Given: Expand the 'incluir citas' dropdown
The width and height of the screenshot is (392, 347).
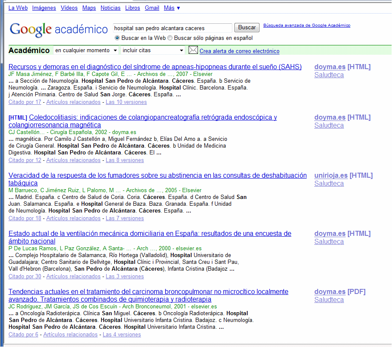Looking at the screenshot, I should click(x=152, y=50).
